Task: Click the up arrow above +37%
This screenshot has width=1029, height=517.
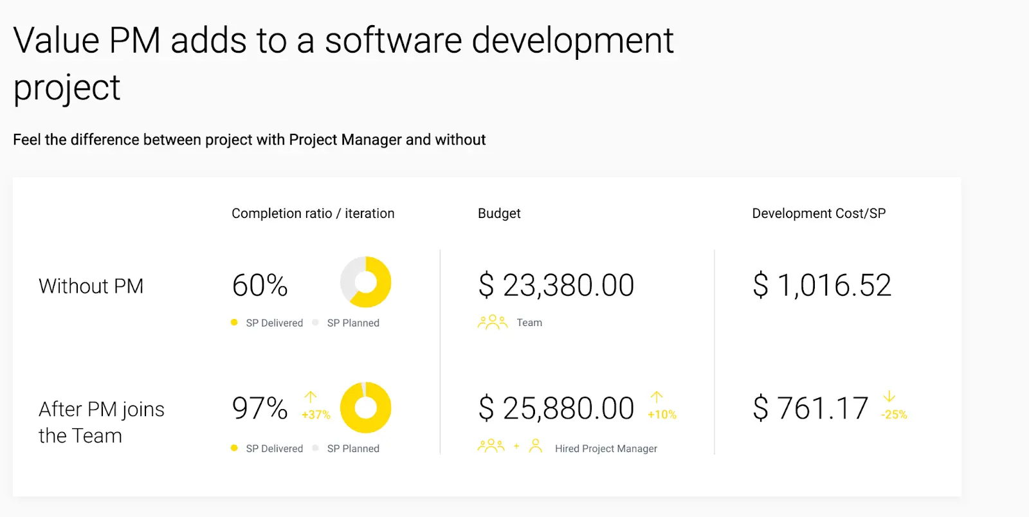Action: click(x=311, y=397)
